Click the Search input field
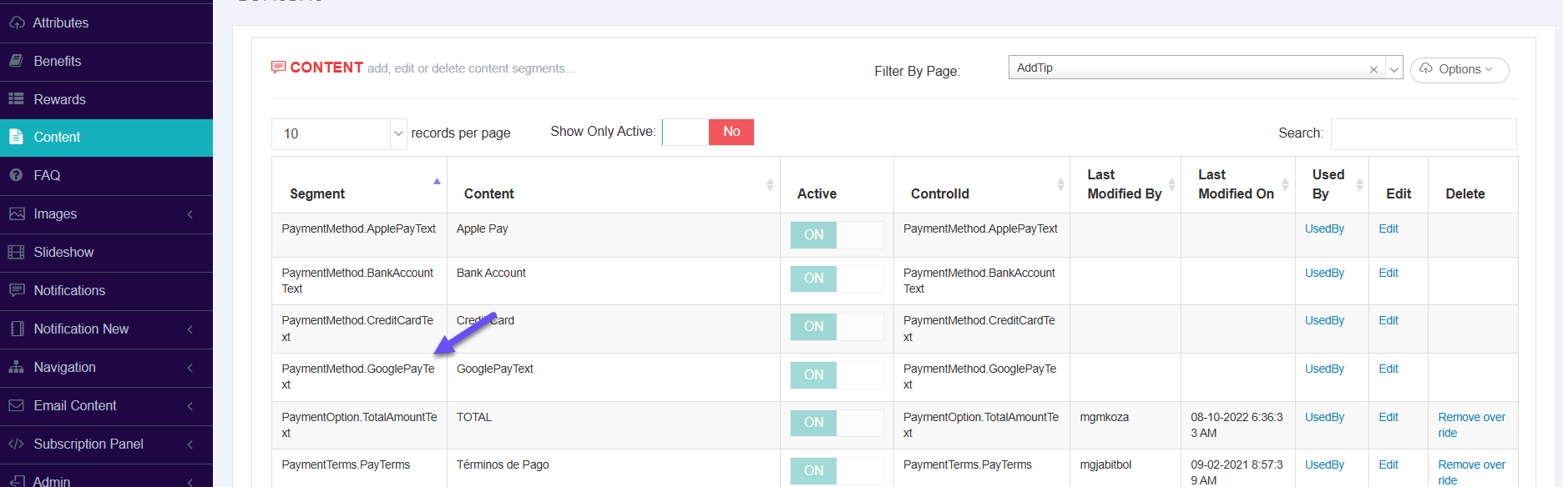The height and width of the screenshot is (487, 1563). point(1423,133)
